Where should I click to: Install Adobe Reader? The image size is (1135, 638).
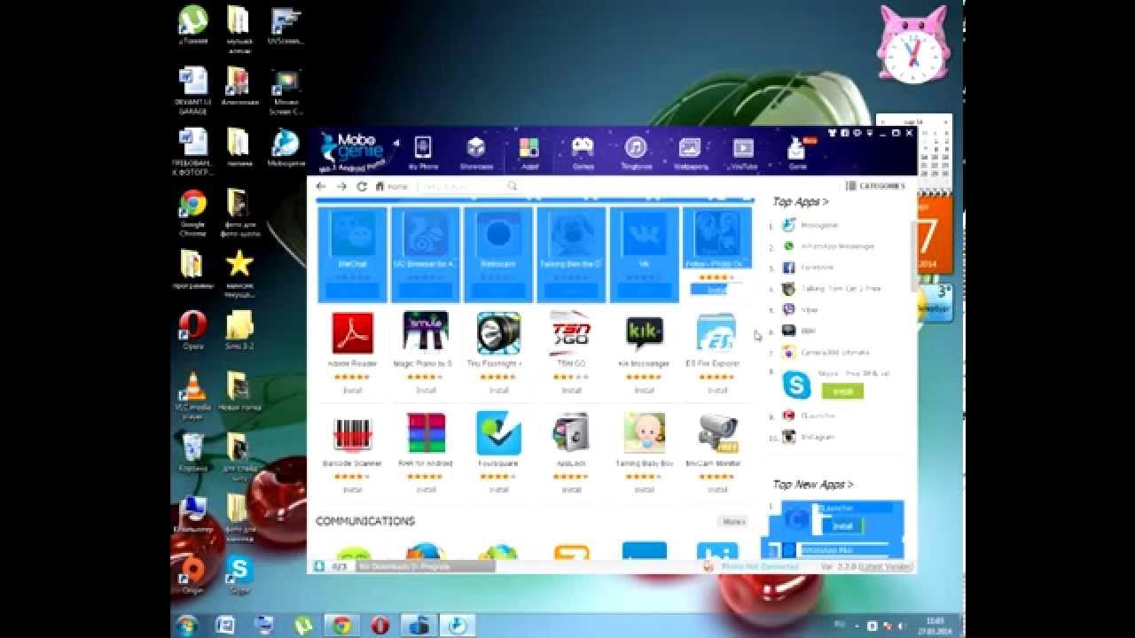[x=353, y=390]
